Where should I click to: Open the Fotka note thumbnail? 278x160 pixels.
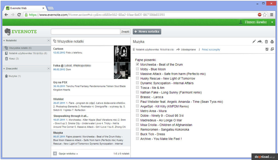pyautogui.click(x=122, y=71)
